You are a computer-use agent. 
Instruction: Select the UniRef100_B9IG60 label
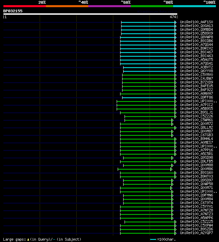click(x=196, y=173)
